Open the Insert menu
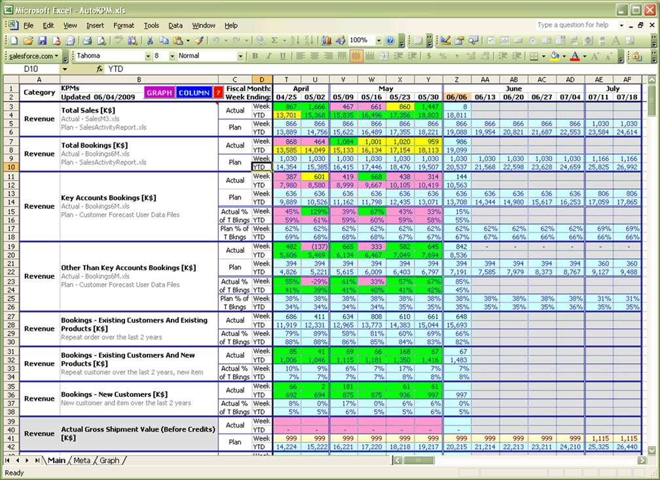The height and width of the screenshot is (480, 660). (95, 26)
